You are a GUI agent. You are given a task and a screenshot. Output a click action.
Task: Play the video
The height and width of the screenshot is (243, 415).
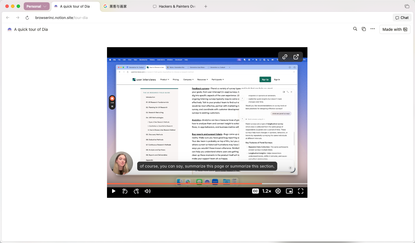click(113, 191)
